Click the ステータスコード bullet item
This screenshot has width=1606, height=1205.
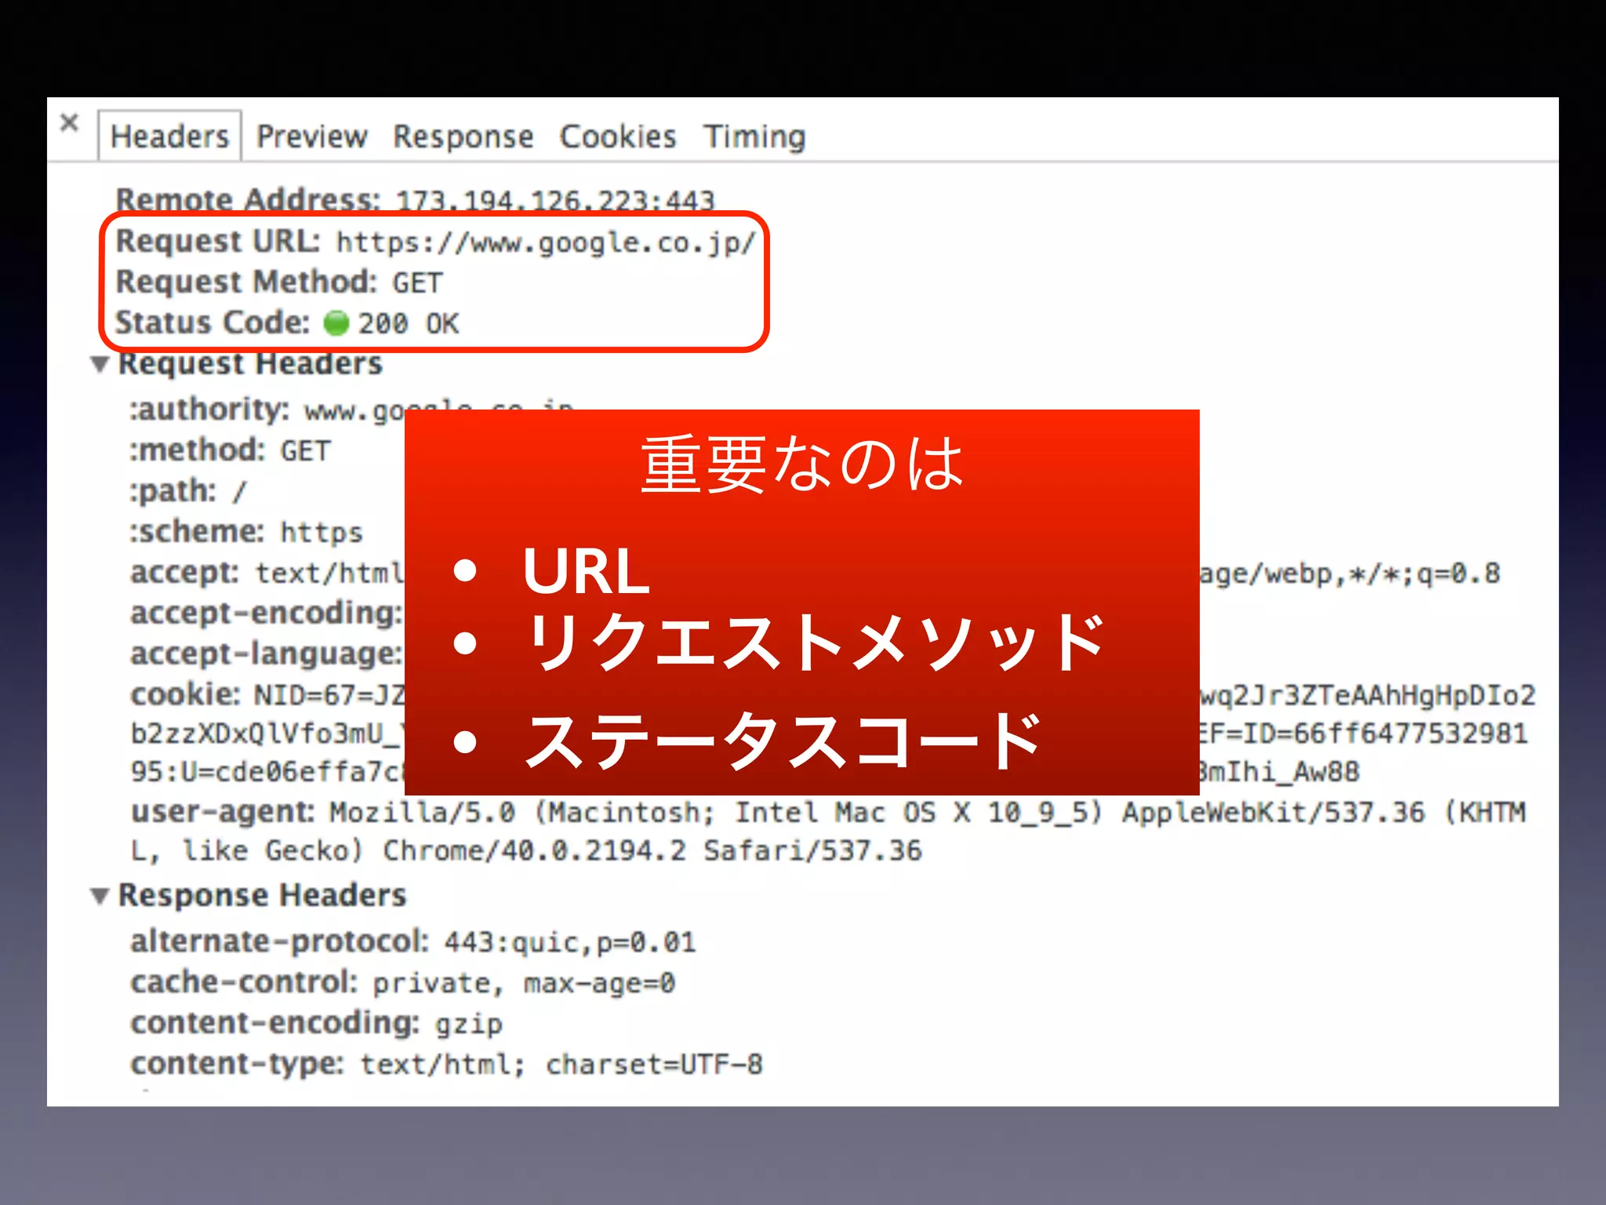point(783,741)
